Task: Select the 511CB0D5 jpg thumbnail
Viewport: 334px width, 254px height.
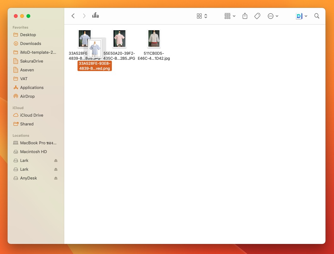Action: (154, 39)
